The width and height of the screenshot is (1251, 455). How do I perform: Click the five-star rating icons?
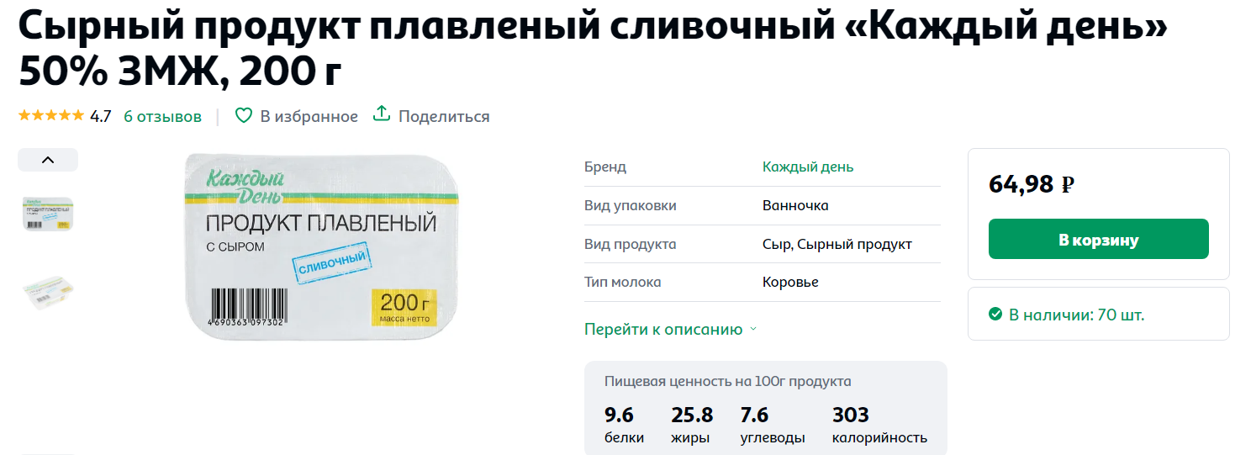(51, 116)
